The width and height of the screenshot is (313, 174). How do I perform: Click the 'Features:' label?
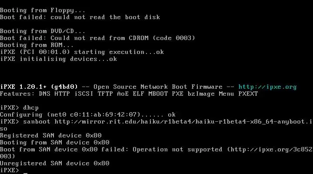pos(17,94)
